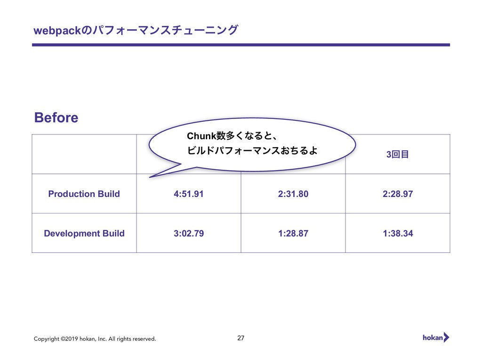Screen dimensions: 482x361
Task: Select the "Before" heading
Action: tap(56, 118)
